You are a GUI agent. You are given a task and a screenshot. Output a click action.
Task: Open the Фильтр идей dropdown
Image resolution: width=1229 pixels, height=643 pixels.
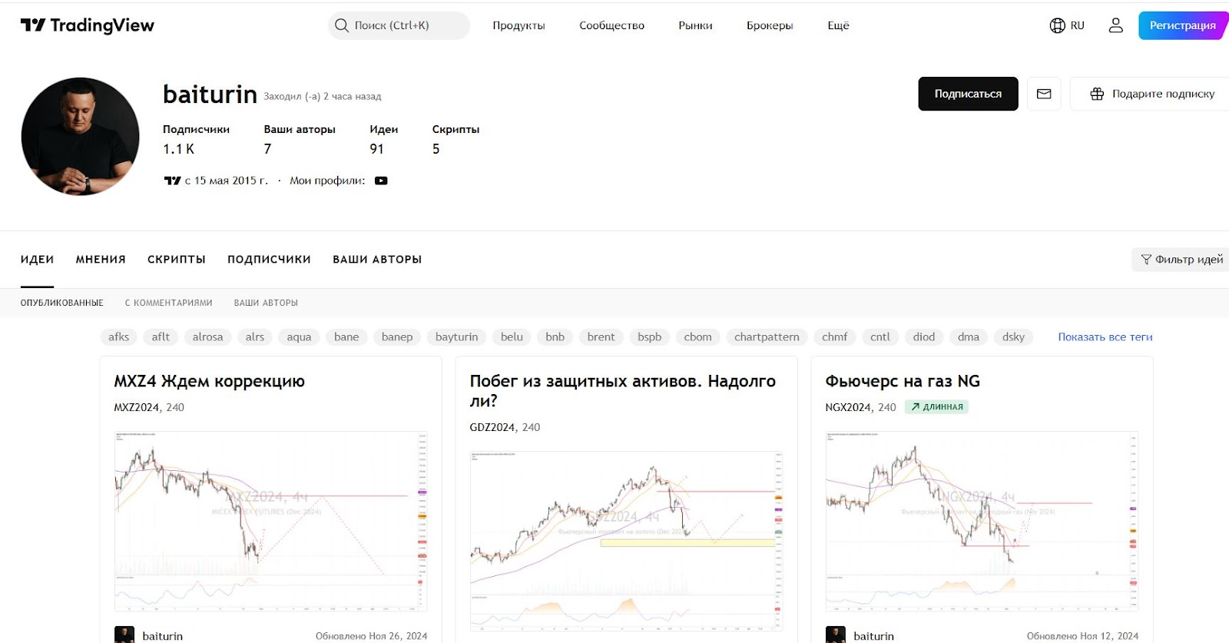1181,260
